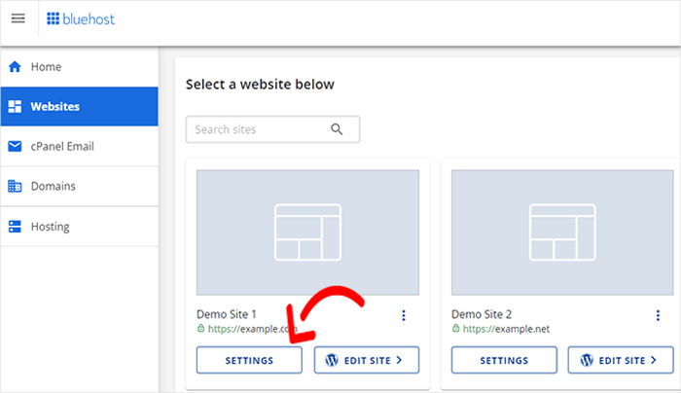Select Home in the sidebar
This screenshot has height=393, width=681.
[x=46, y=67]
